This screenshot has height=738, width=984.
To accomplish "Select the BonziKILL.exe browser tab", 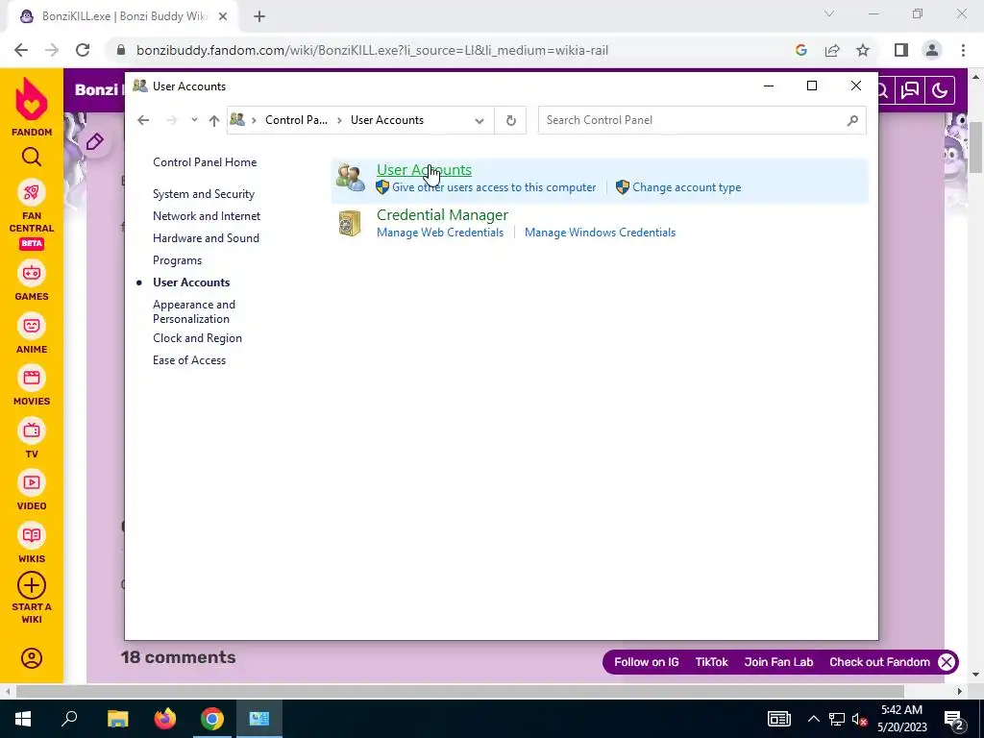I will (123, 16).
